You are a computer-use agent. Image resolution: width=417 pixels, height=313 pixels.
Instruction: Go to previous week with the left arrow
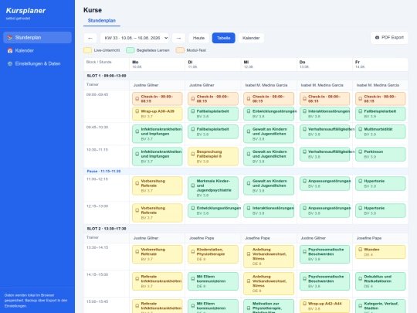(x=90, y=38)
